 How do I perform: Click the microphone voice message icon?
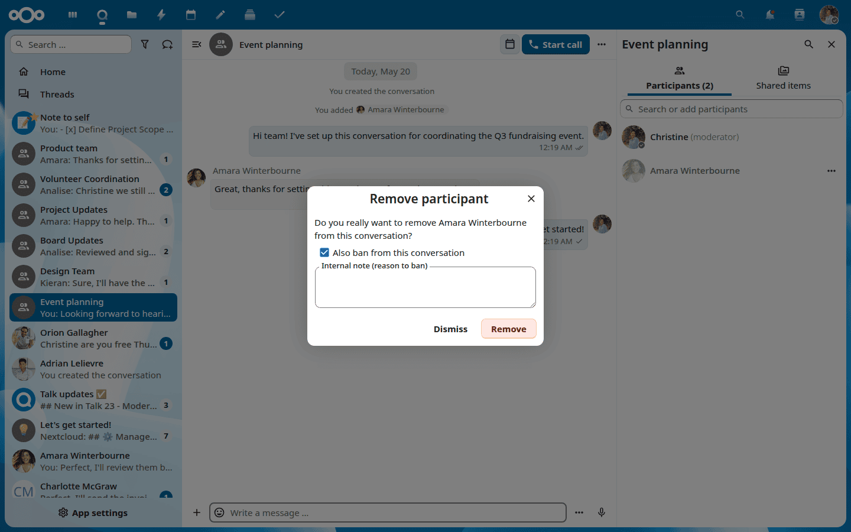602,512
